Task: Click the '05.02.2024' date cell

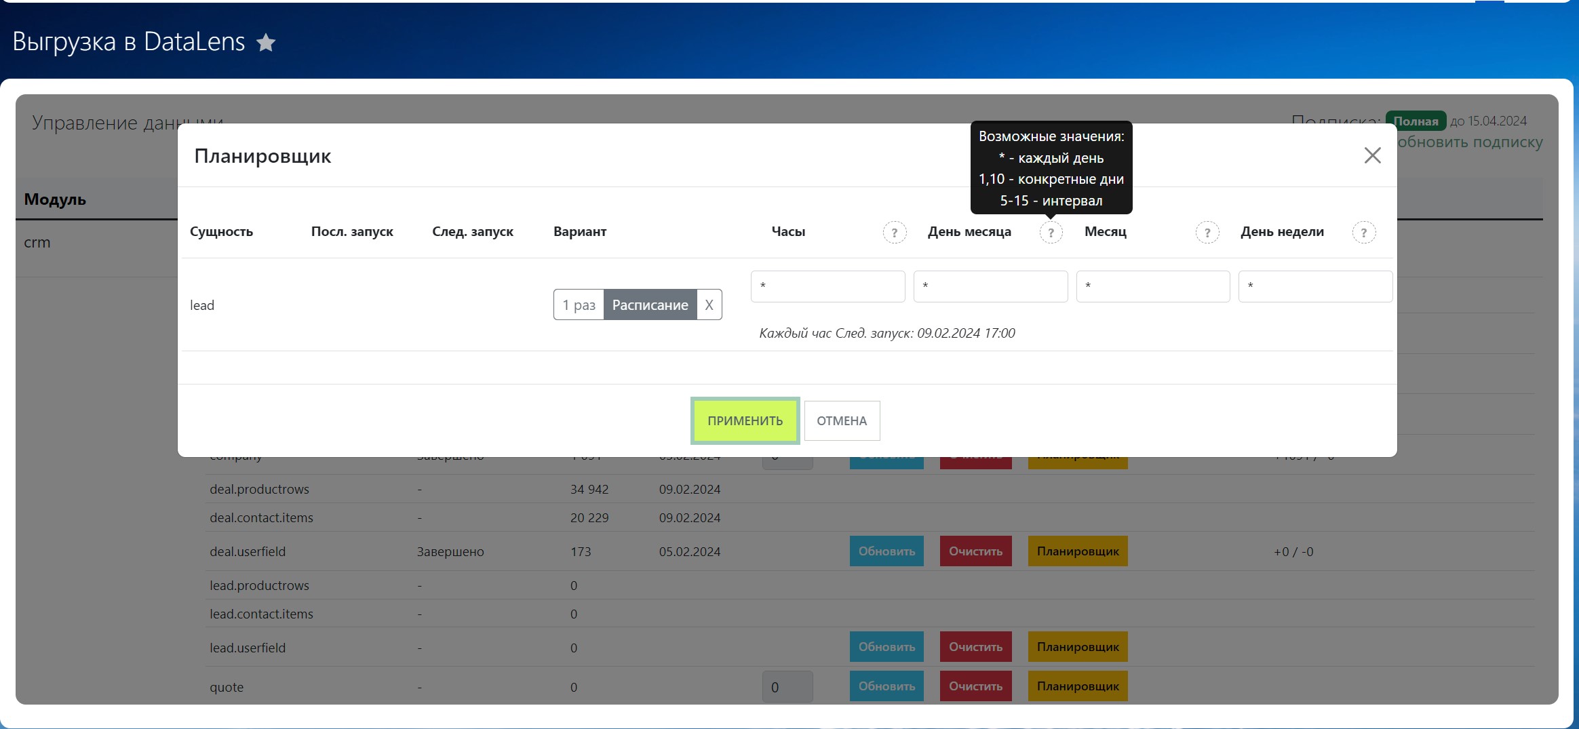Action: 690,551
